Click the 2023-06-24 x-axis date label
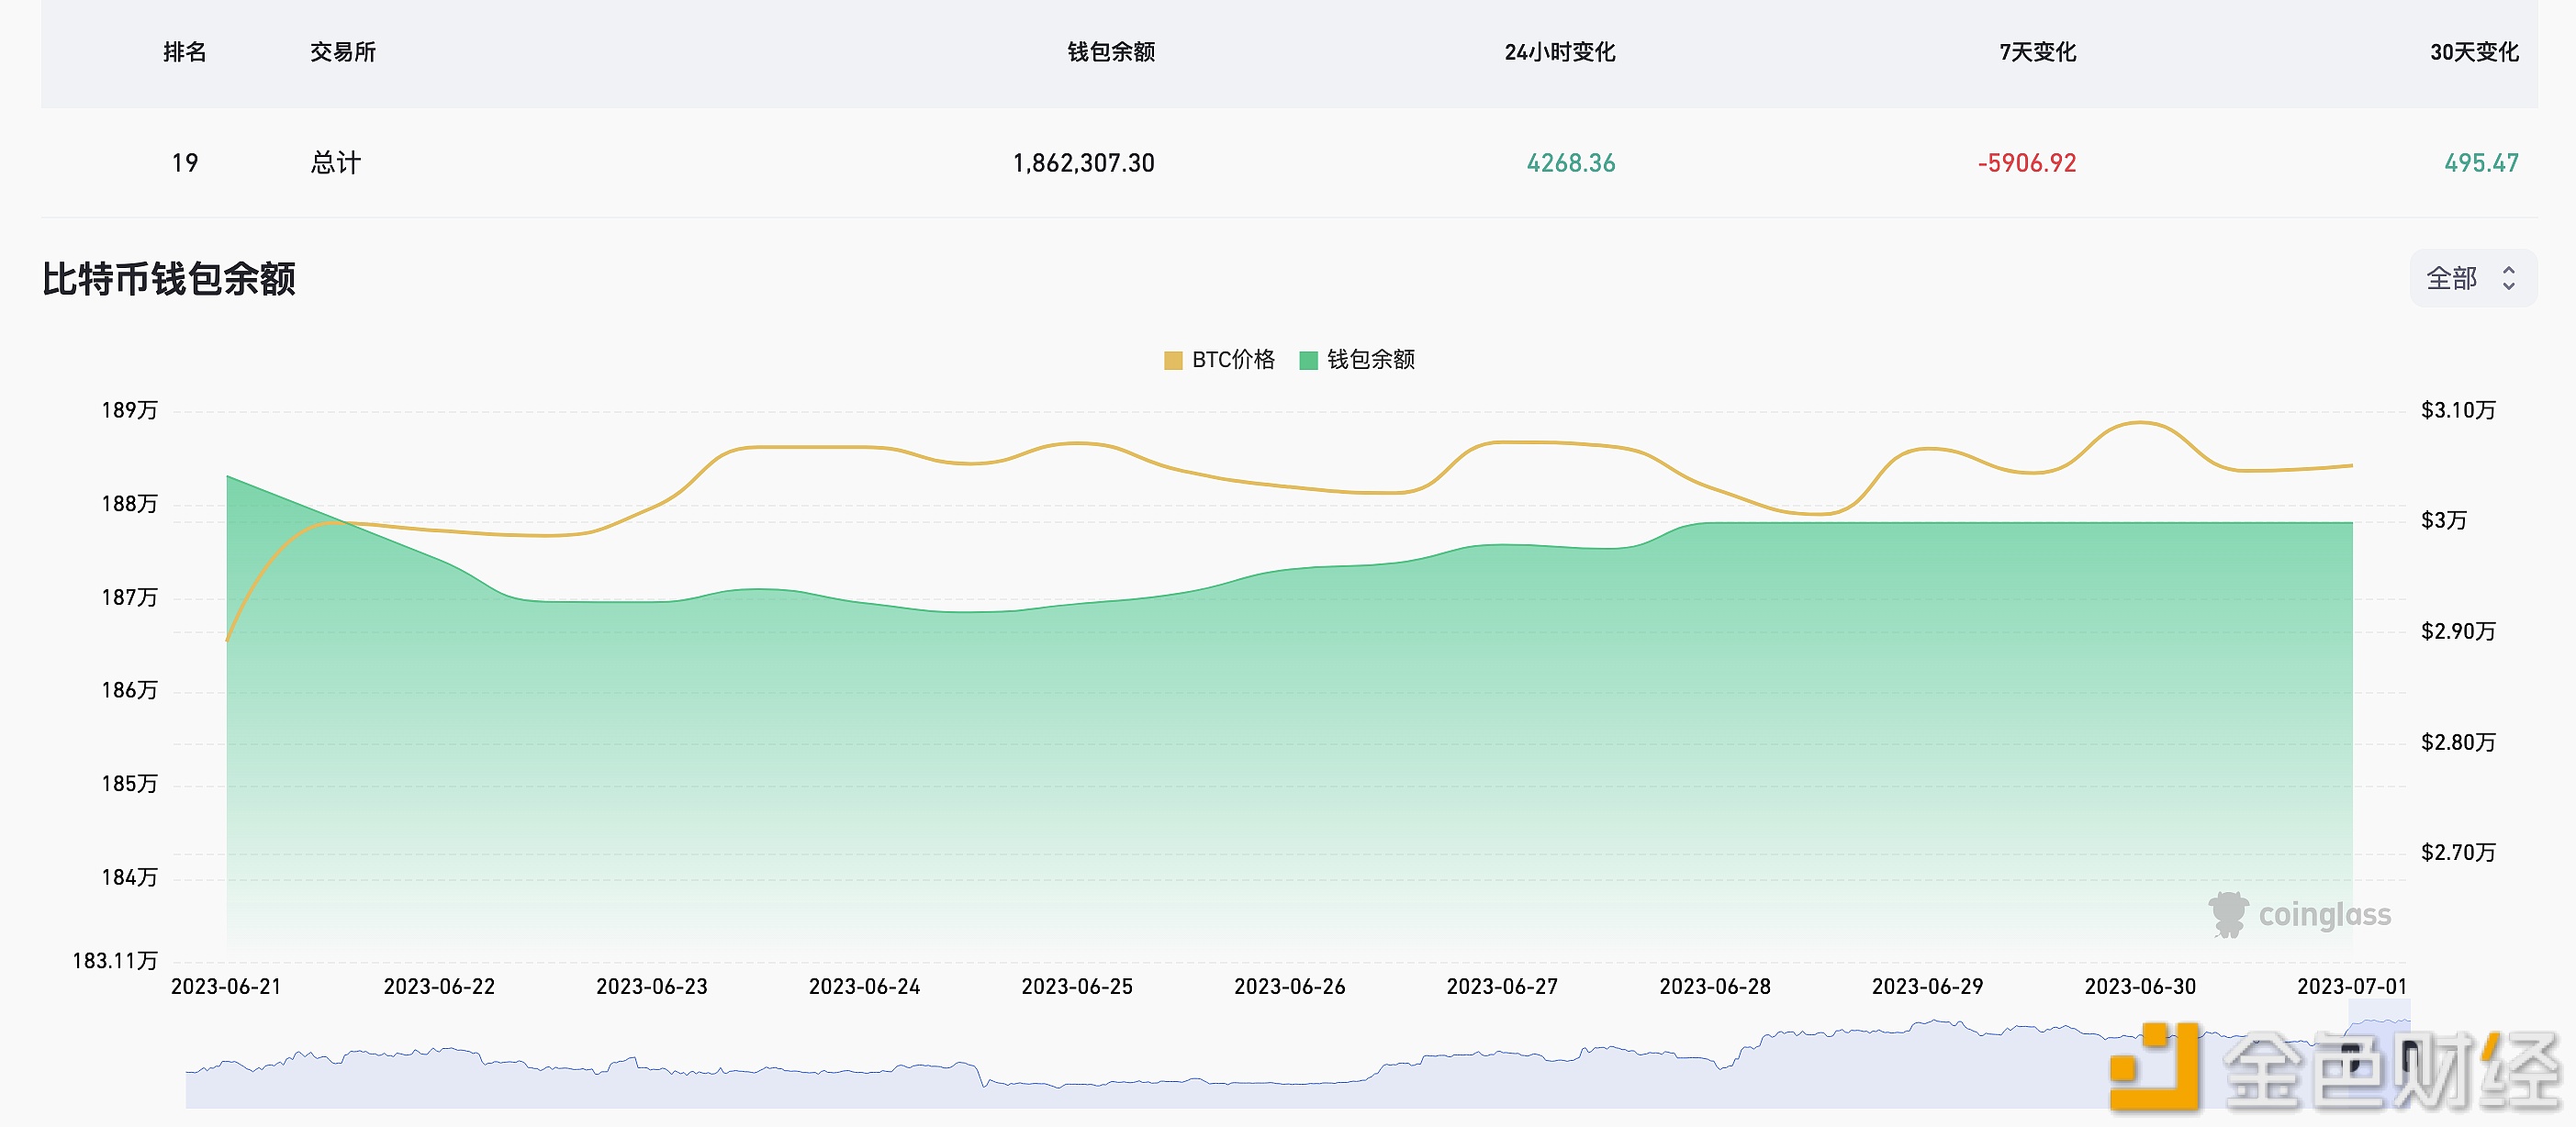Screen dimensions: 2576x1127 tap(865, 987)
